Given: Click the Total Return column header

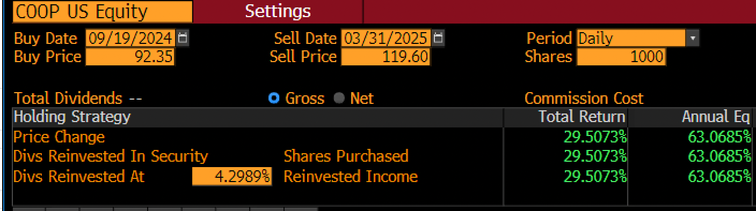Looking at the screenshot, I should point(565,117).
